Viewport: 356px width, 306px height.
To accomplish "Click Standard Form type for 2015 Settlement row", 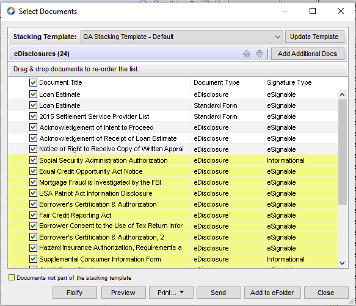I will [x=215, y=116].
